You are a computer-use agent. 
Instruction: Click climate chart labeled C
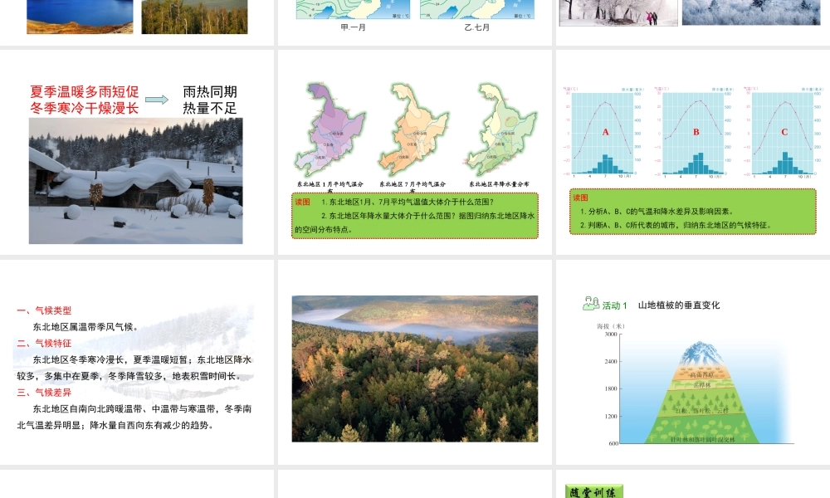(x=784, y=133)
